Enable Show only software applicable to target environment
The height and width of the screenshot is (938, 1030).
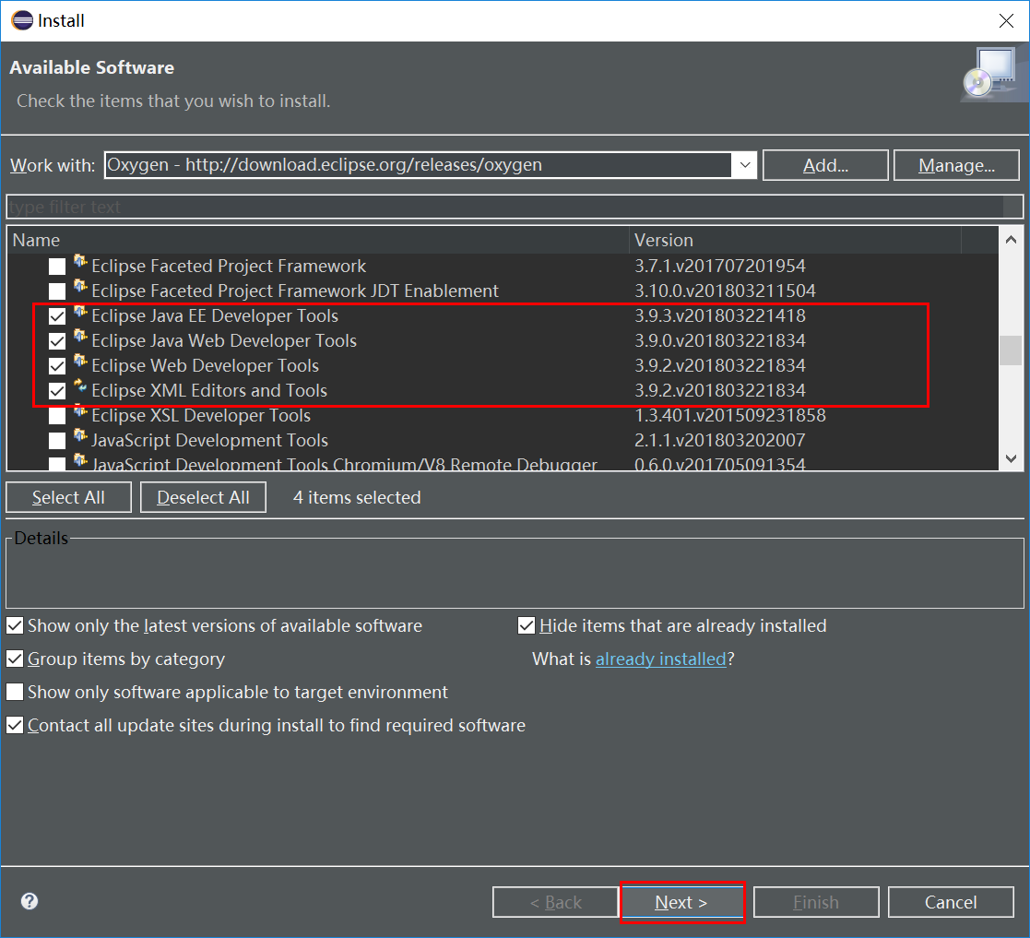point(15,692)
